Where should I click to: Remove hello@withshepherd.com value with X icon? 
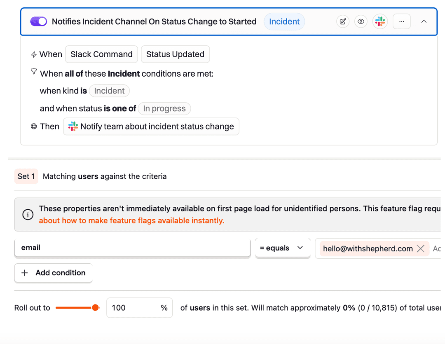(x=421, y=248)
